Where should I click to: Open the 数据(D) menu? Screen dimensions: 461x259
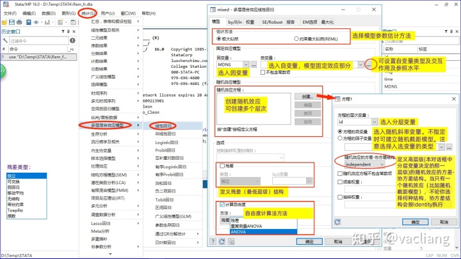49,13
